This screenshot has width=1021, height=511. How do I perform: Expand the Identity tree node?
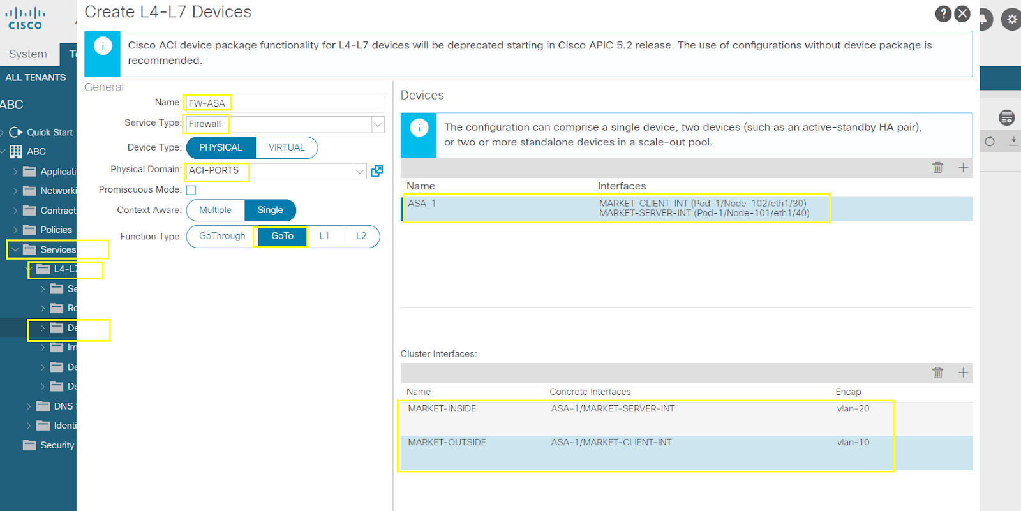tap(29, 426)
